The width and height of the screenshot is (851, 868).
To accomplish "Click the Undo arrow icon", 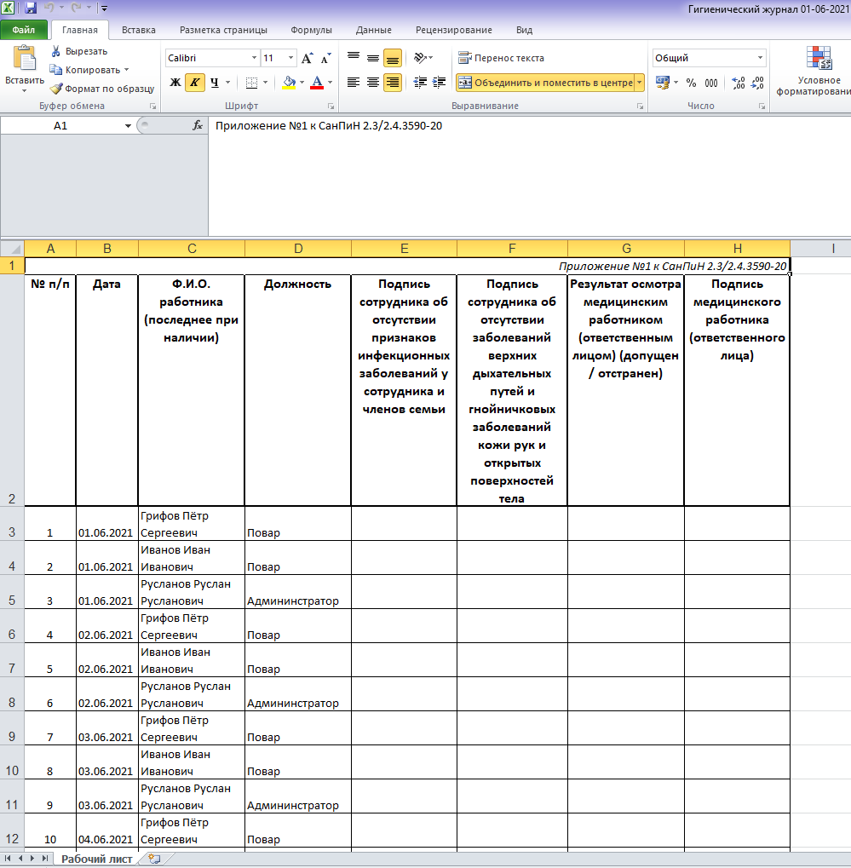I will [49, 8].
